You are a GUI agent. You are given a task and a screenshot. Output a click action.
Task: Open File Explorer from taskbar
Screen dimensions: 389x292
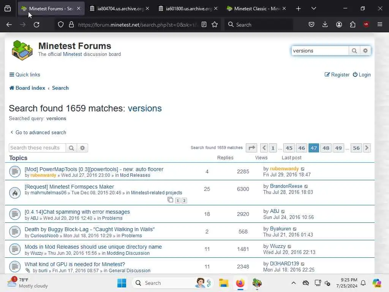pos(223,283)
